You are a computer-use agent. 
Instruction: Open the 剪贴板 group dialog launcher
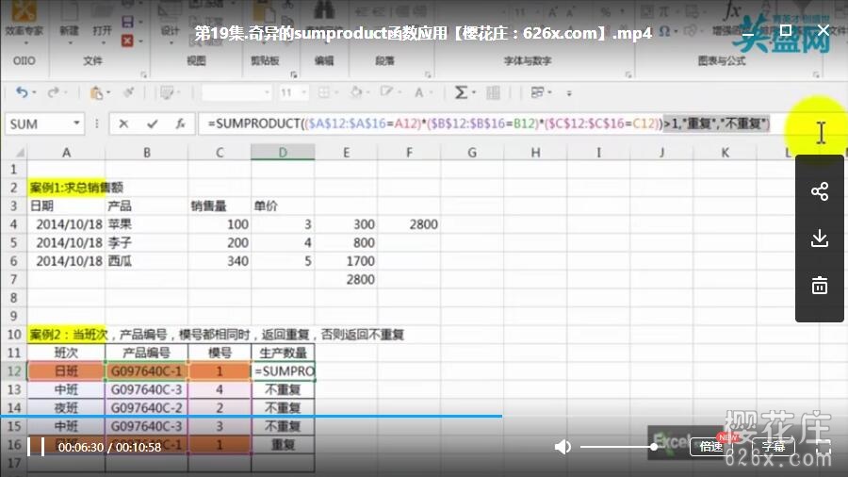[x=293, y=74]
